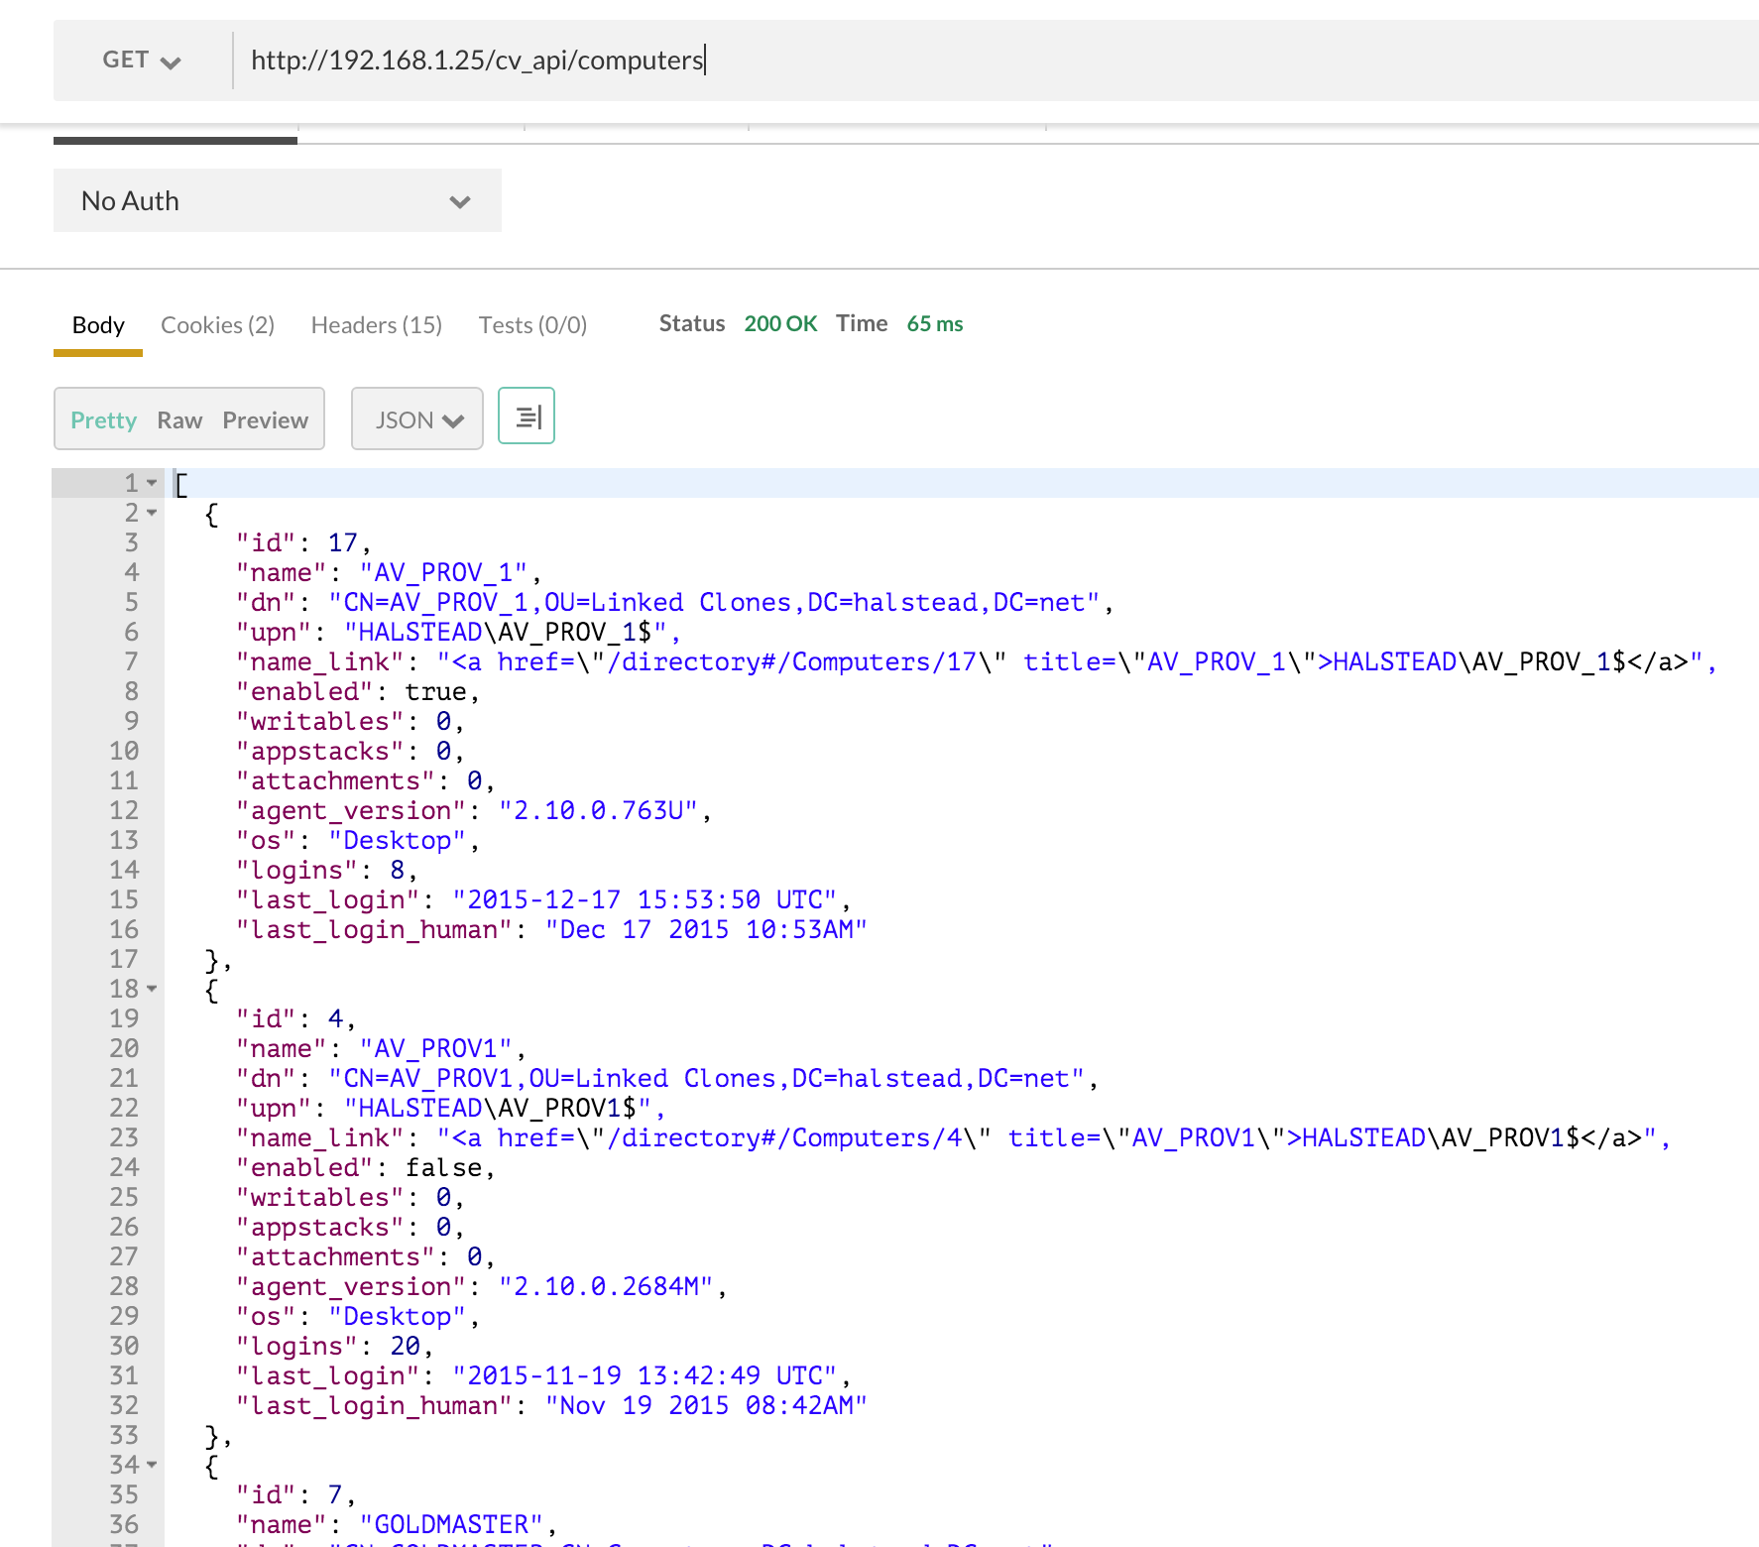Collapse the object starting at line 34
This screenshot has width=1759, height=1547.
pyautogui.click(x=152, y=1465)
